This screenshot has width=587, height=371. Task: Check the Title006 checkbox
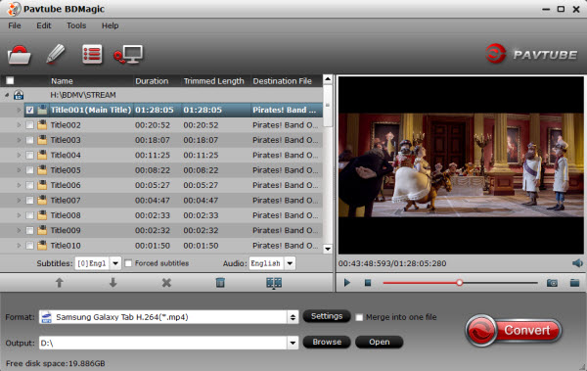(x=30, y=185)
